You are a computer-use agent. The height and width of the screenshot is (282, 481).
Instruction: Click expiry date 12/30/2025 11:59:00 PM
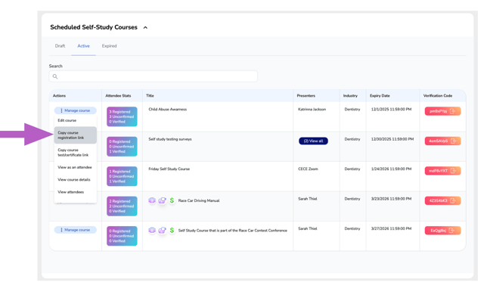coord(393,139)
